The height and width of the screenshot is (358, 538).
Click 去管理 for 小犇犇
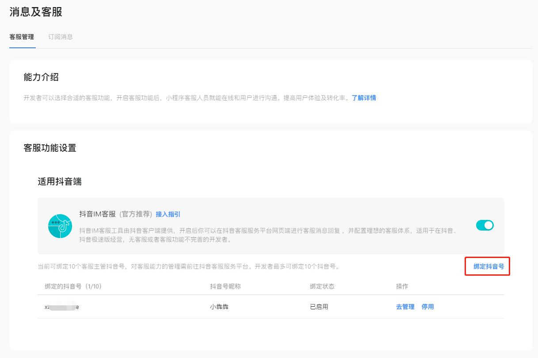click(405, 307)
